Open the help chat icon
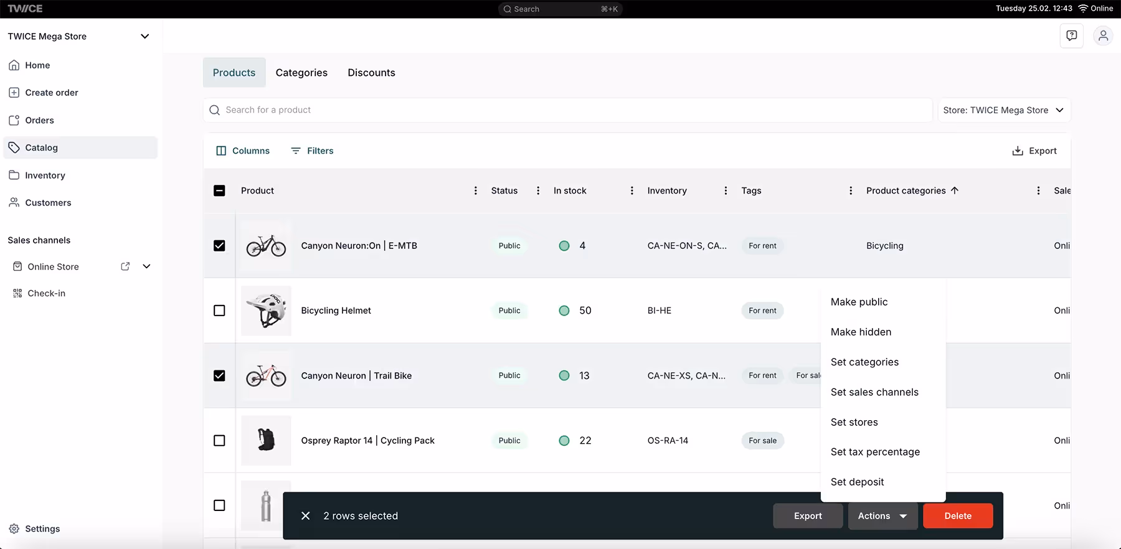This screenshot has height=549, width=1121. click(1071, 36)
